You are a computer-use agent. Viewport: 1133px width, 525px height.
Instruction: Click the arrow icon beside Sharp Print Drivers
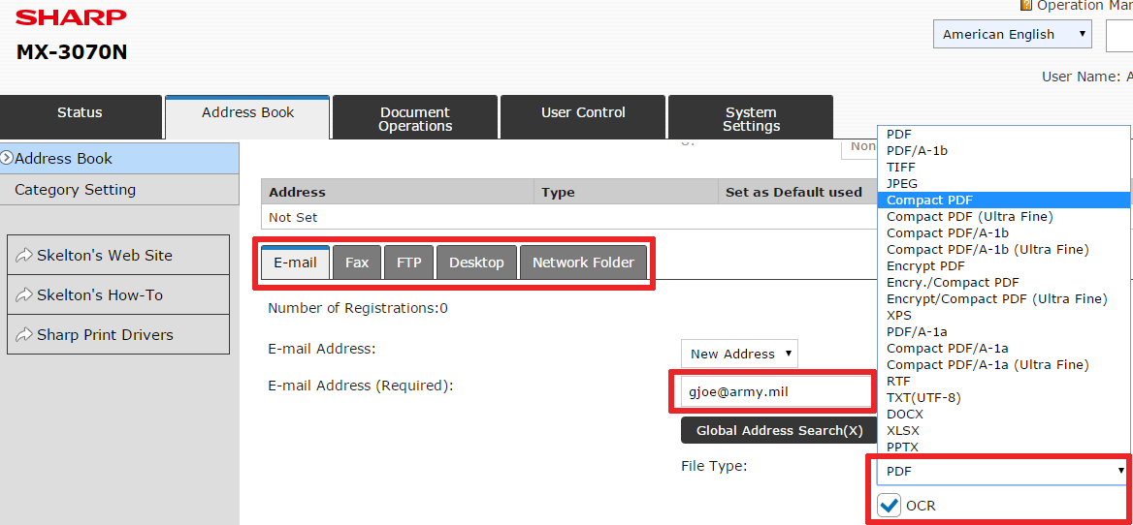[24, 334]
